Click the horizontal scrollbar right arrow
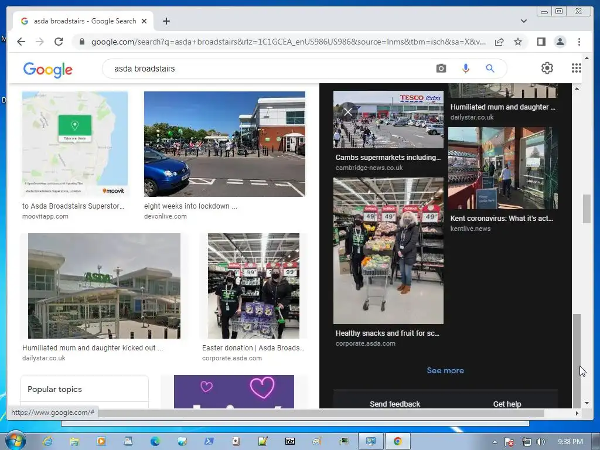Screen dimensions: 600x450 click(577, 413)
